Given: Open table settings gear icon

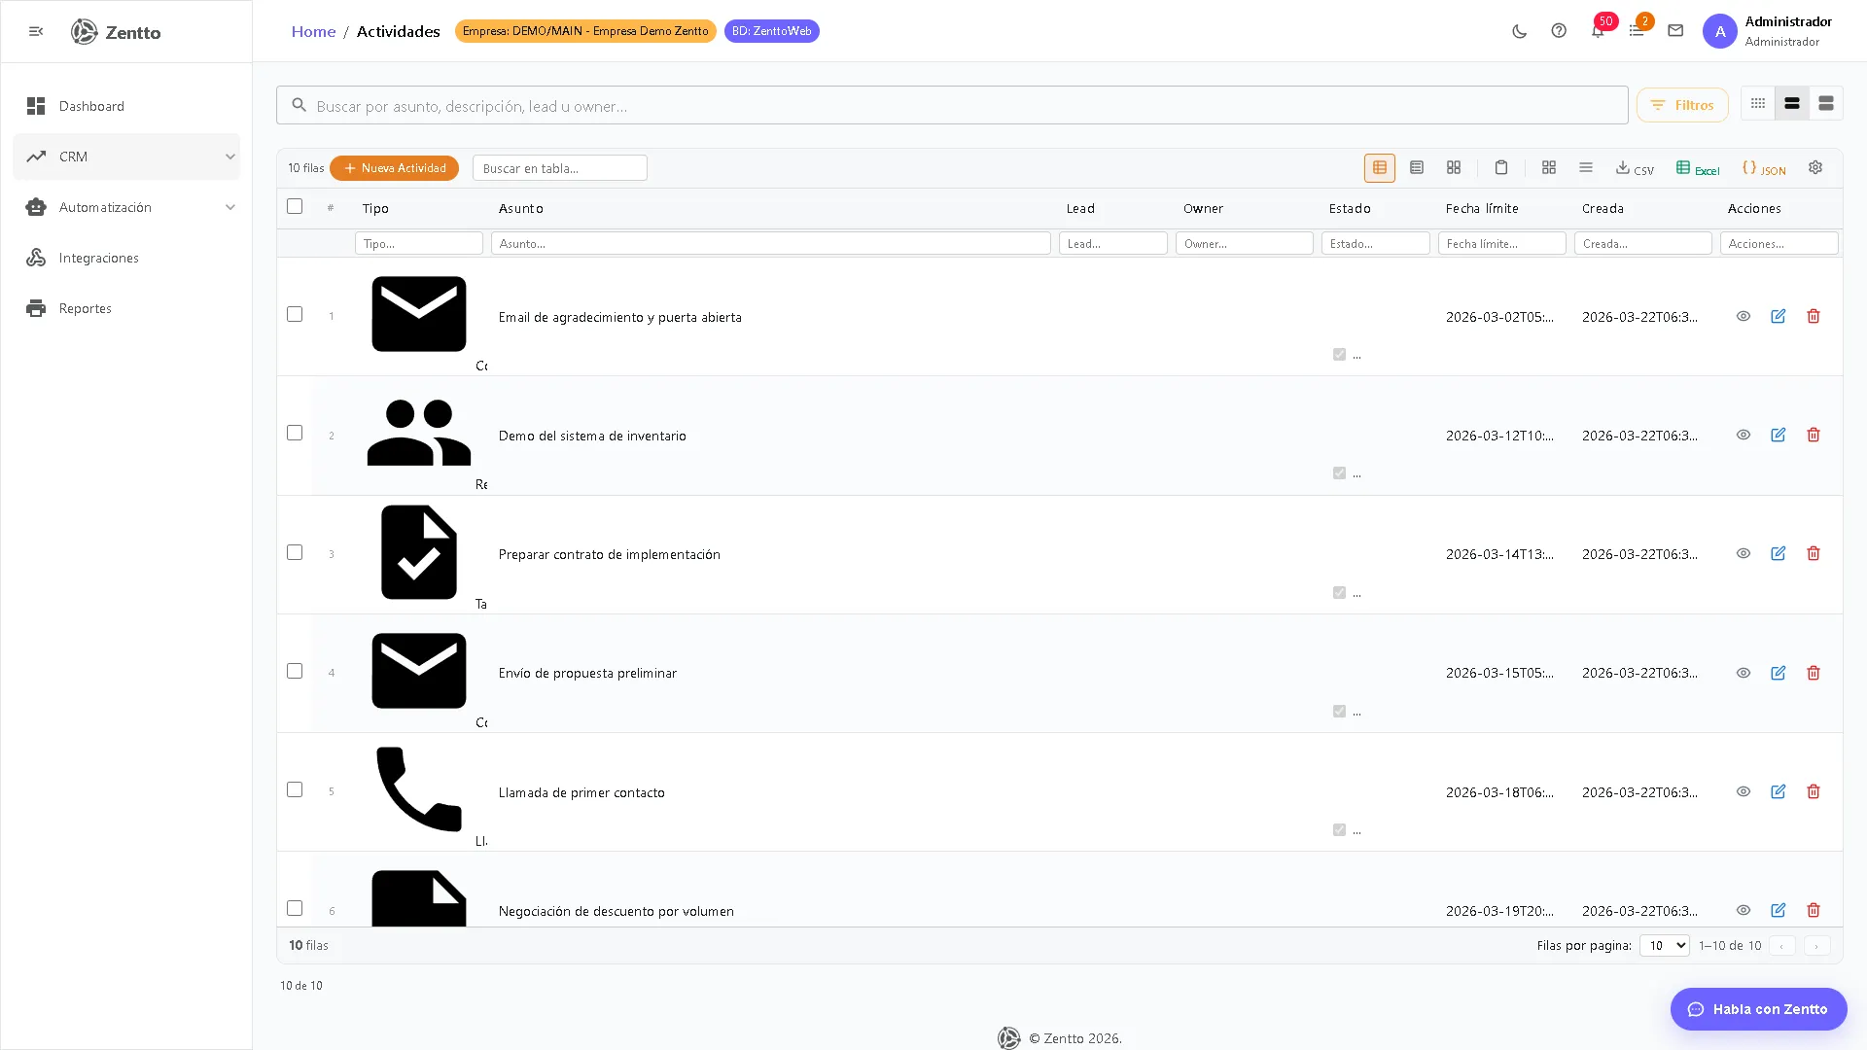Looking at the screenshot, I should click(x=1815, y=168).
